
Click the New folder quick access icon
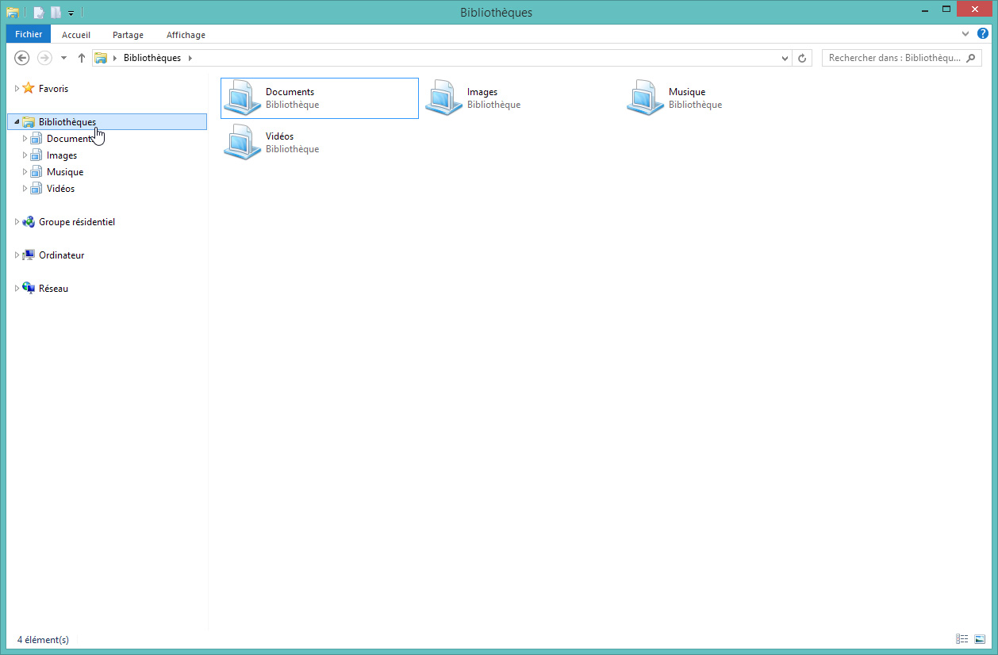(56, 13)
